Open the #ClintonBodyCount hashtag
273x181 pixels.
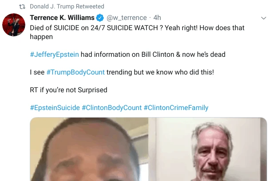[x=112, y=108]
